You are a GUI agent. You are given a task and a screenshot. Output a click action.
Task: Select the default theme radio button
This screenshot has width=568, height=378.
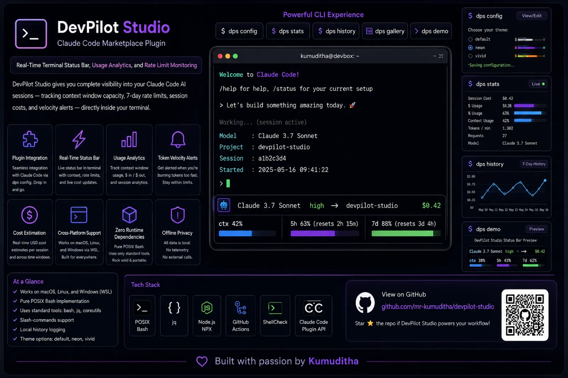pos(470,39)
